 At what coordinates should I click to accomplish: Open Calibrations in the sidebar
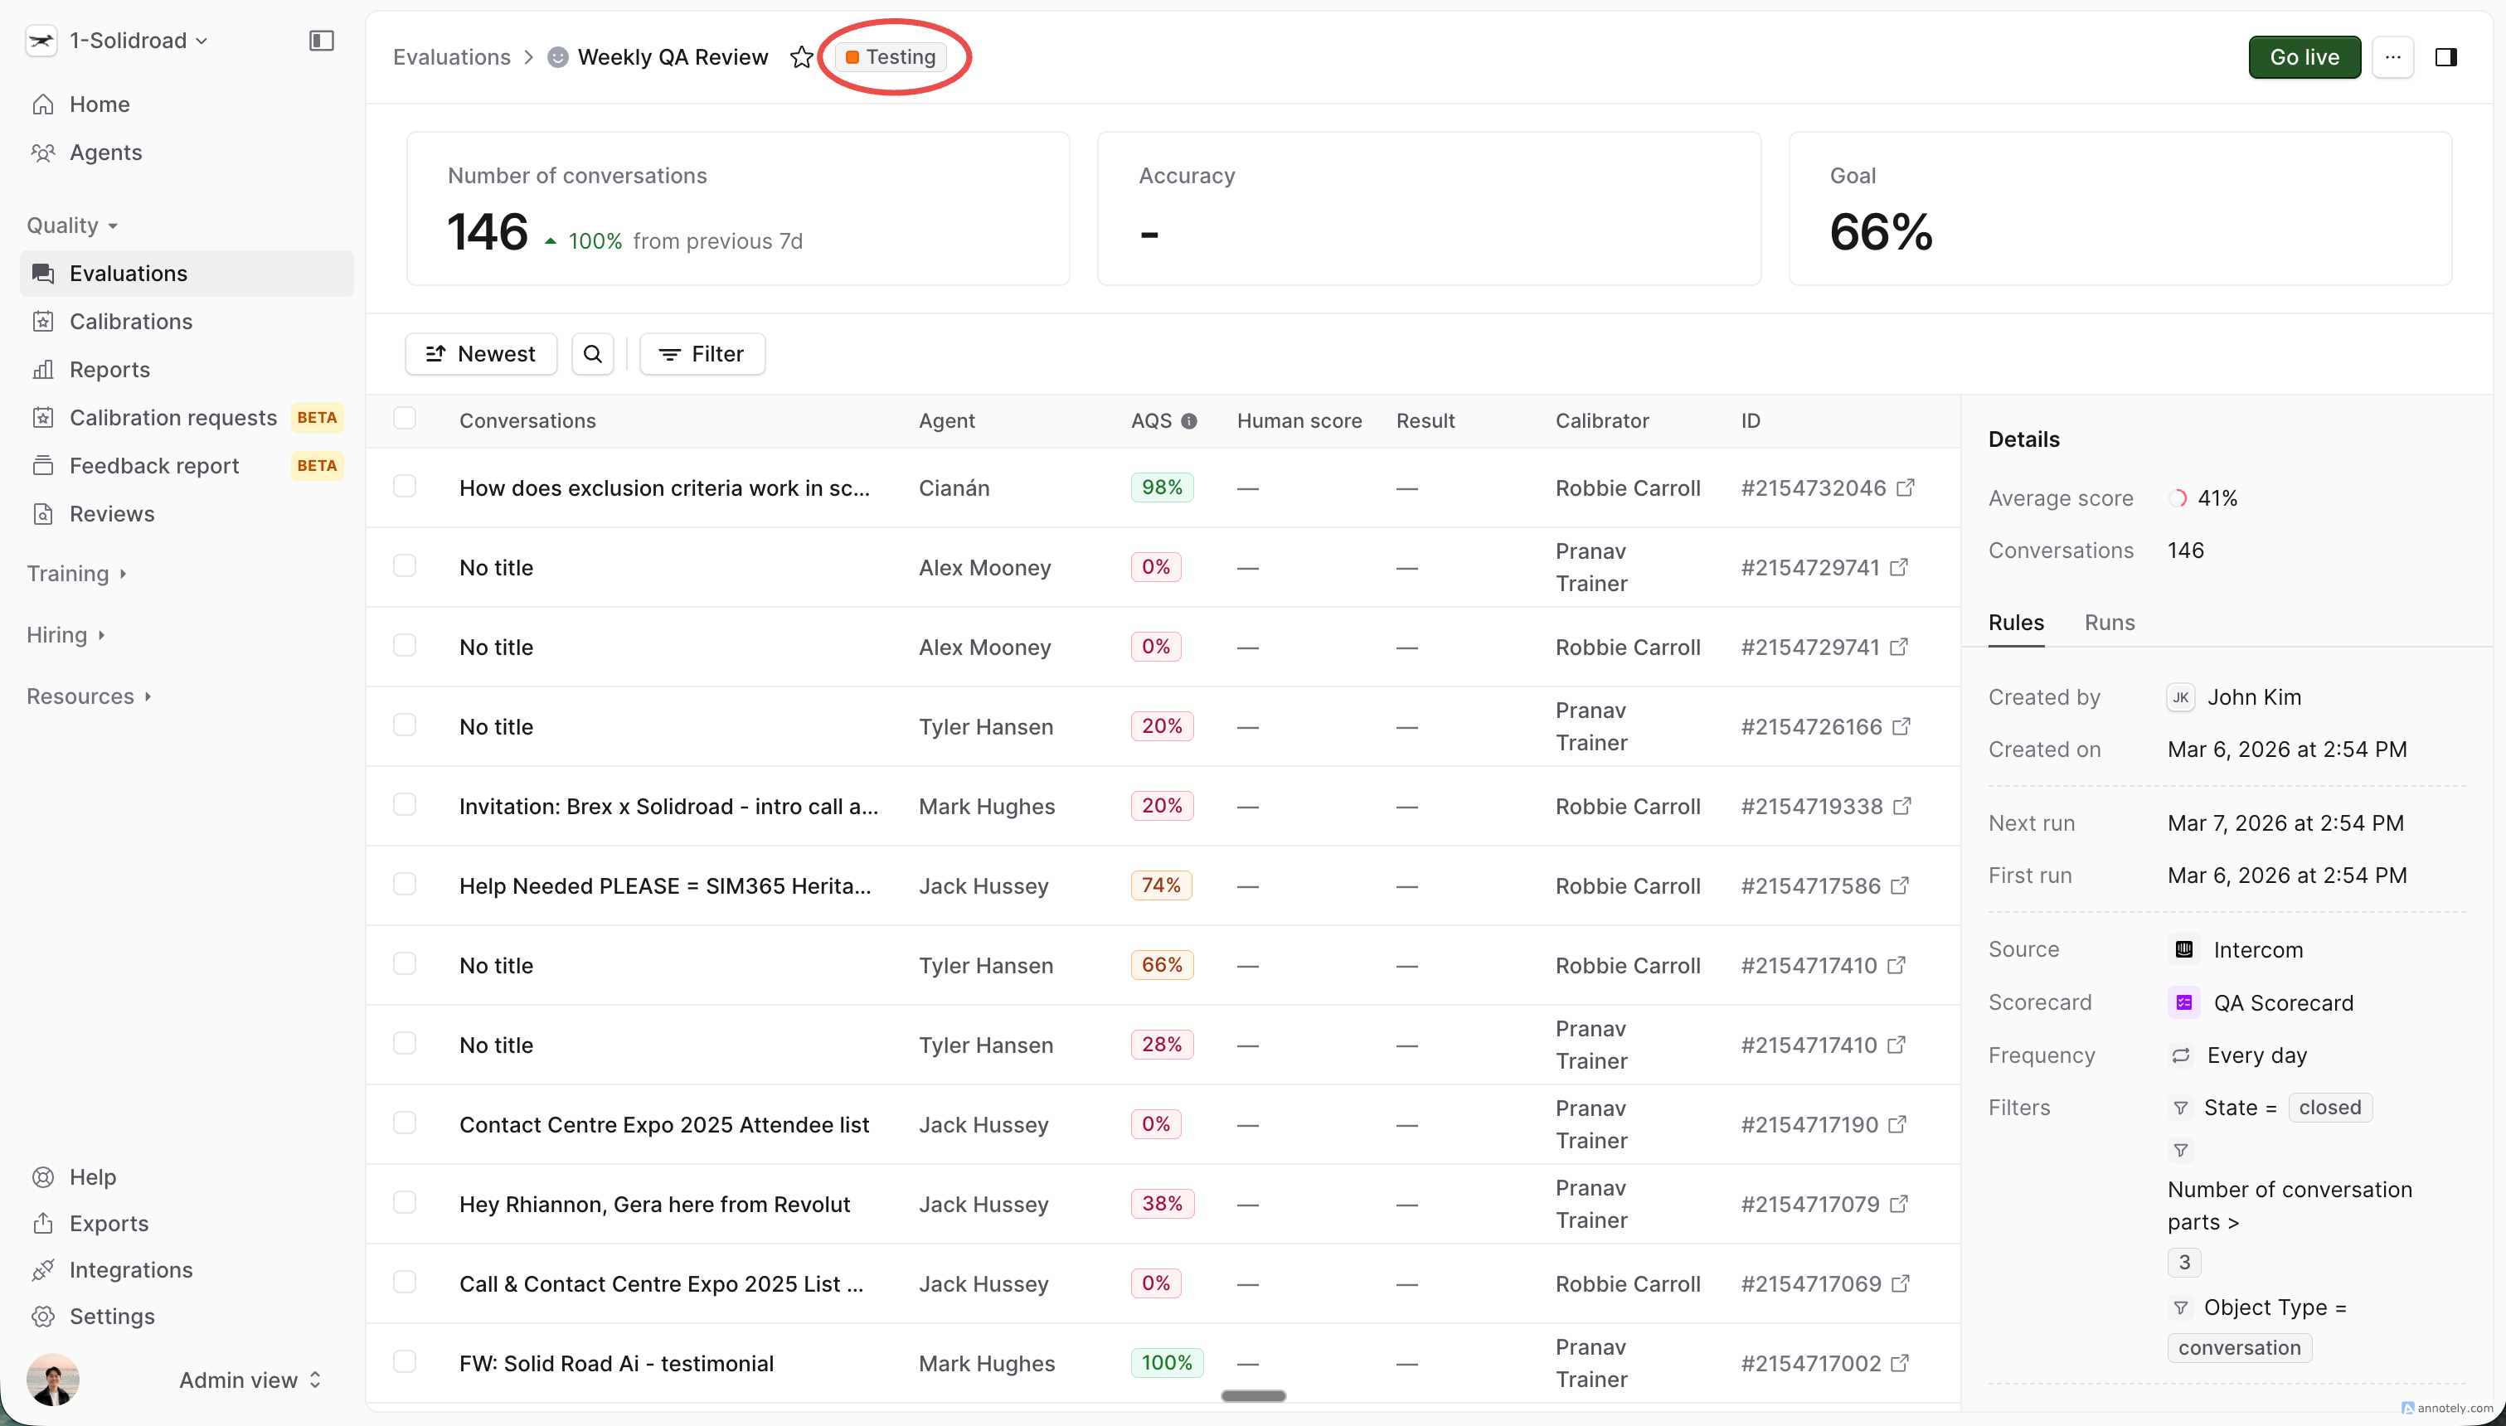[130, 321]
